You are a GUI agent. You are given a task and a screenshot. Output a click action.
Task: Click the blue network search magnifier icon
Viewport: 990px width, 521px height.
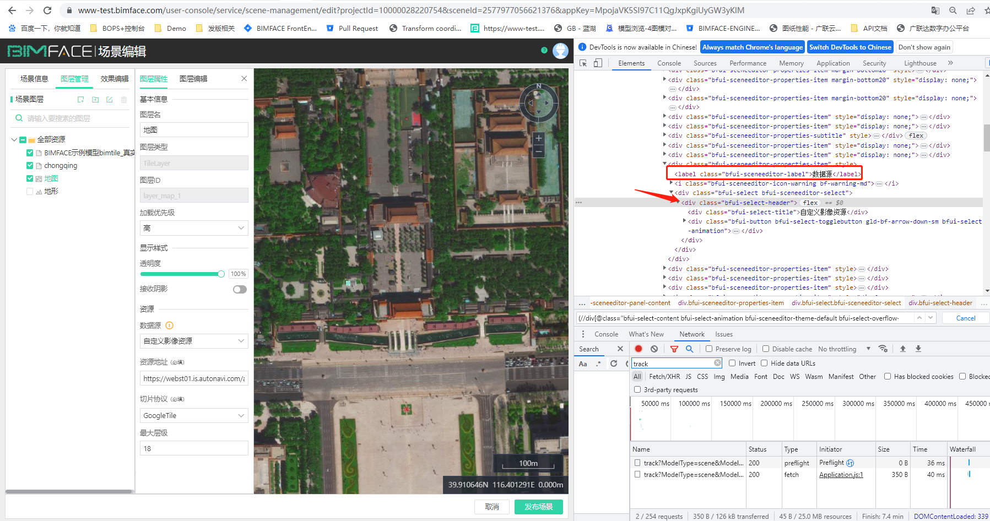(x=689, y=349)
